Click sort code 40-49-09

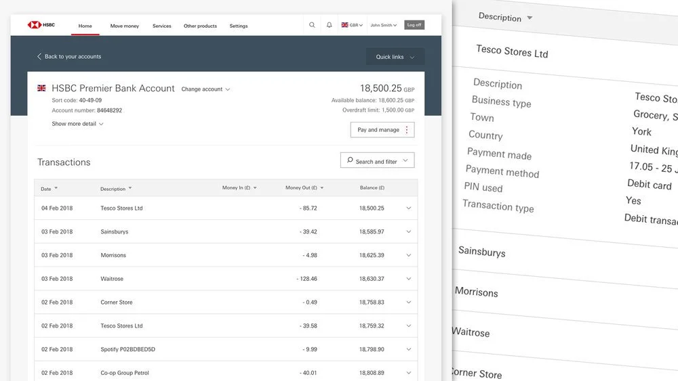pyautogui.click(x=90, y=100)
